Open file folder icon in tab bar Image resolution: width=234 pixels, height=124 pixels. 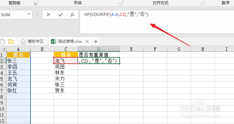11,41
